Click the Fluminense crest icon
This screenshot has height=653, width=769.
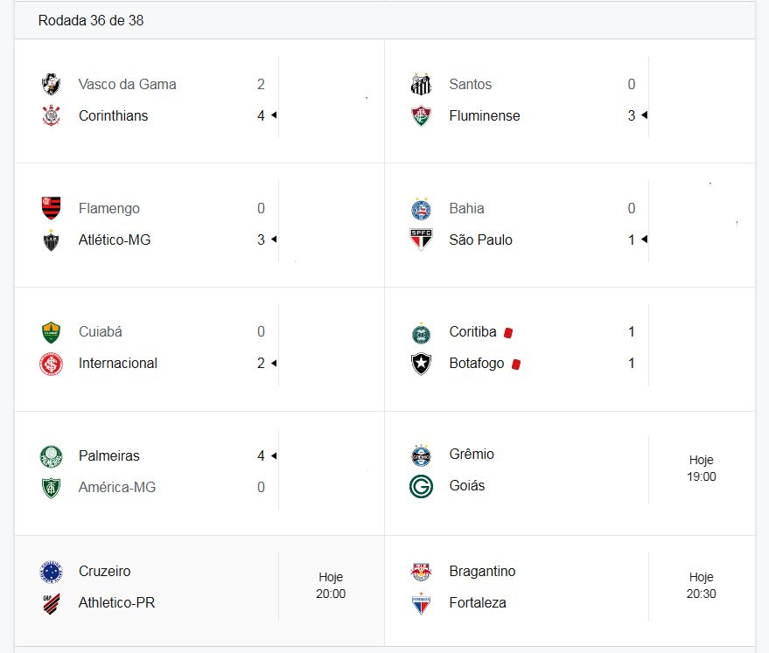pos(422,115)
